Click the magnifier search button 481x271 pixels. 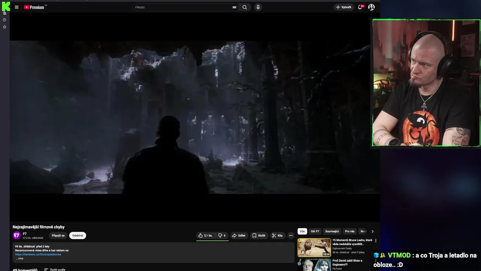245,7
